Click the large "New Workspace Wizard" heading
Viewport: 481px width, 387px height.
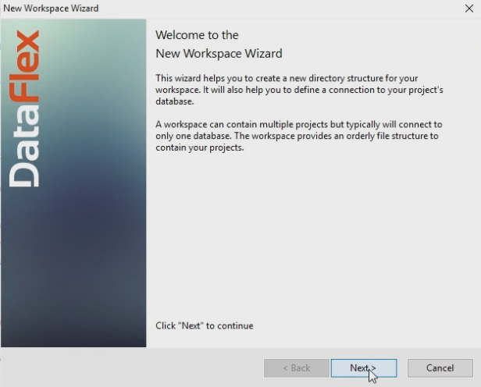219,54
